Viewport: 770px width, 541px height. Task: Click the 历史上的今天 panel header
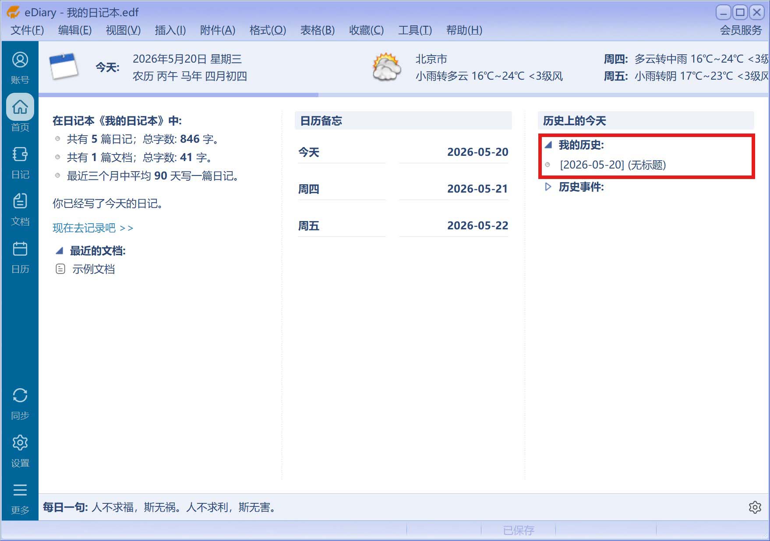pos(646,120)
